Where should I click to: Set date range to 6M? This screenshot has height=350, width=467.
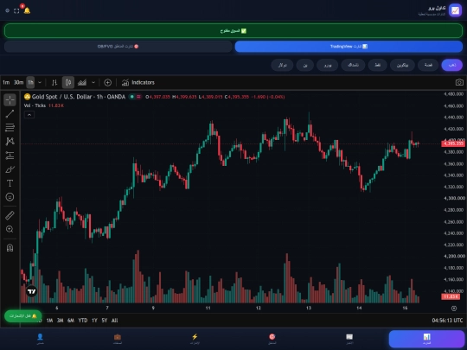click(x=71, y=321)
